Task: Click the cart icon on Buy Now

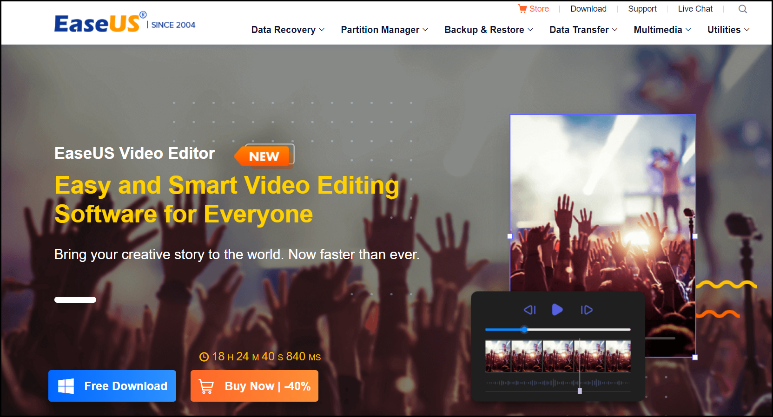Action: coord(206,386)
